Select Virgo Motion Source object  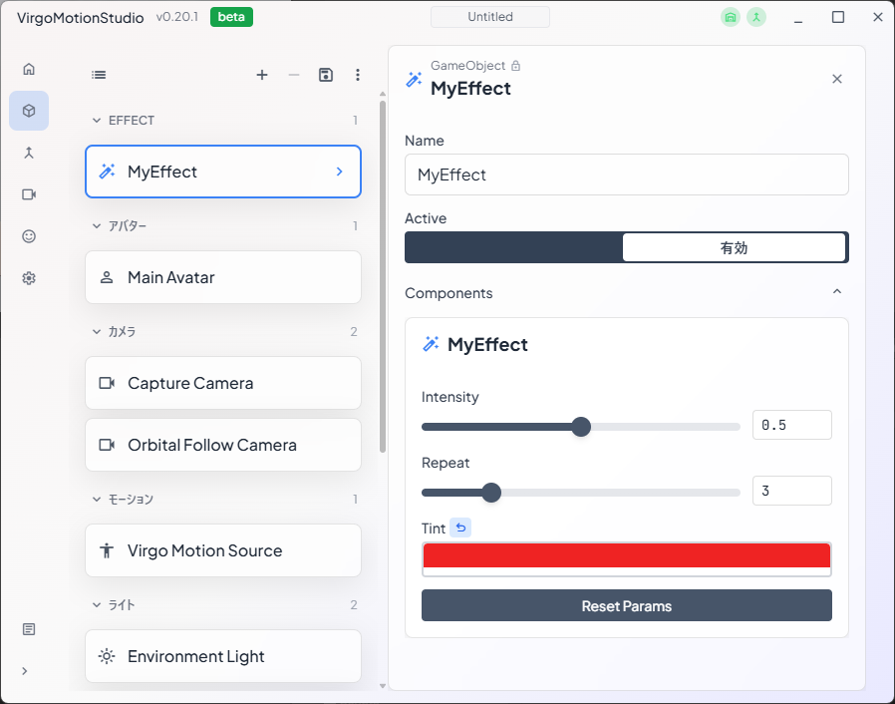[x=223, y=550]
